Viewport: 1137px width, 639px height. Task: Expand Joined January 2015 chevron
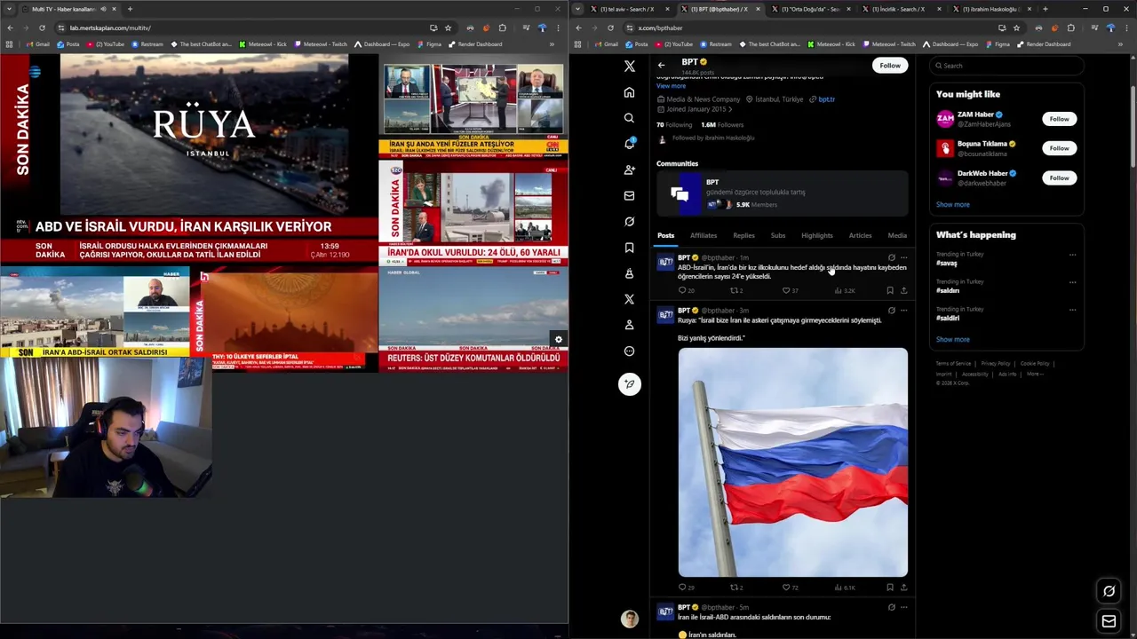click(730, 109)
